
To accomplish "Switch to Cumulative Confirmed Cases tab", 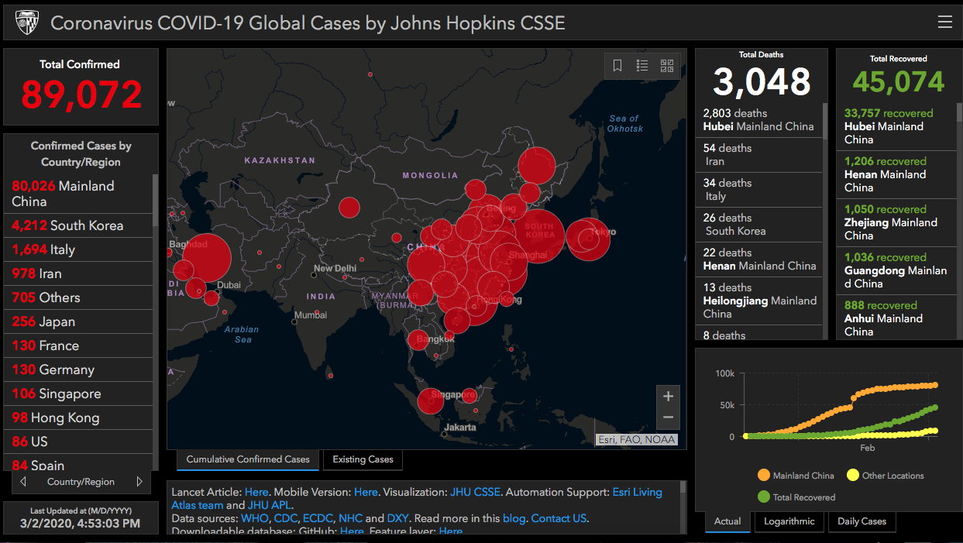I will tap(248, 459).
